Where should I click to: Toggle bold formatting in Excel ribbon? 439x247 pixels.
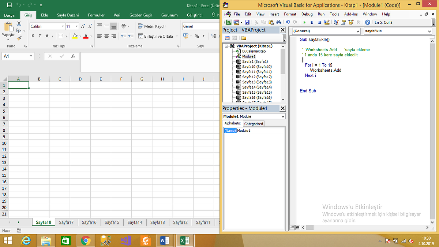point(33,36)
